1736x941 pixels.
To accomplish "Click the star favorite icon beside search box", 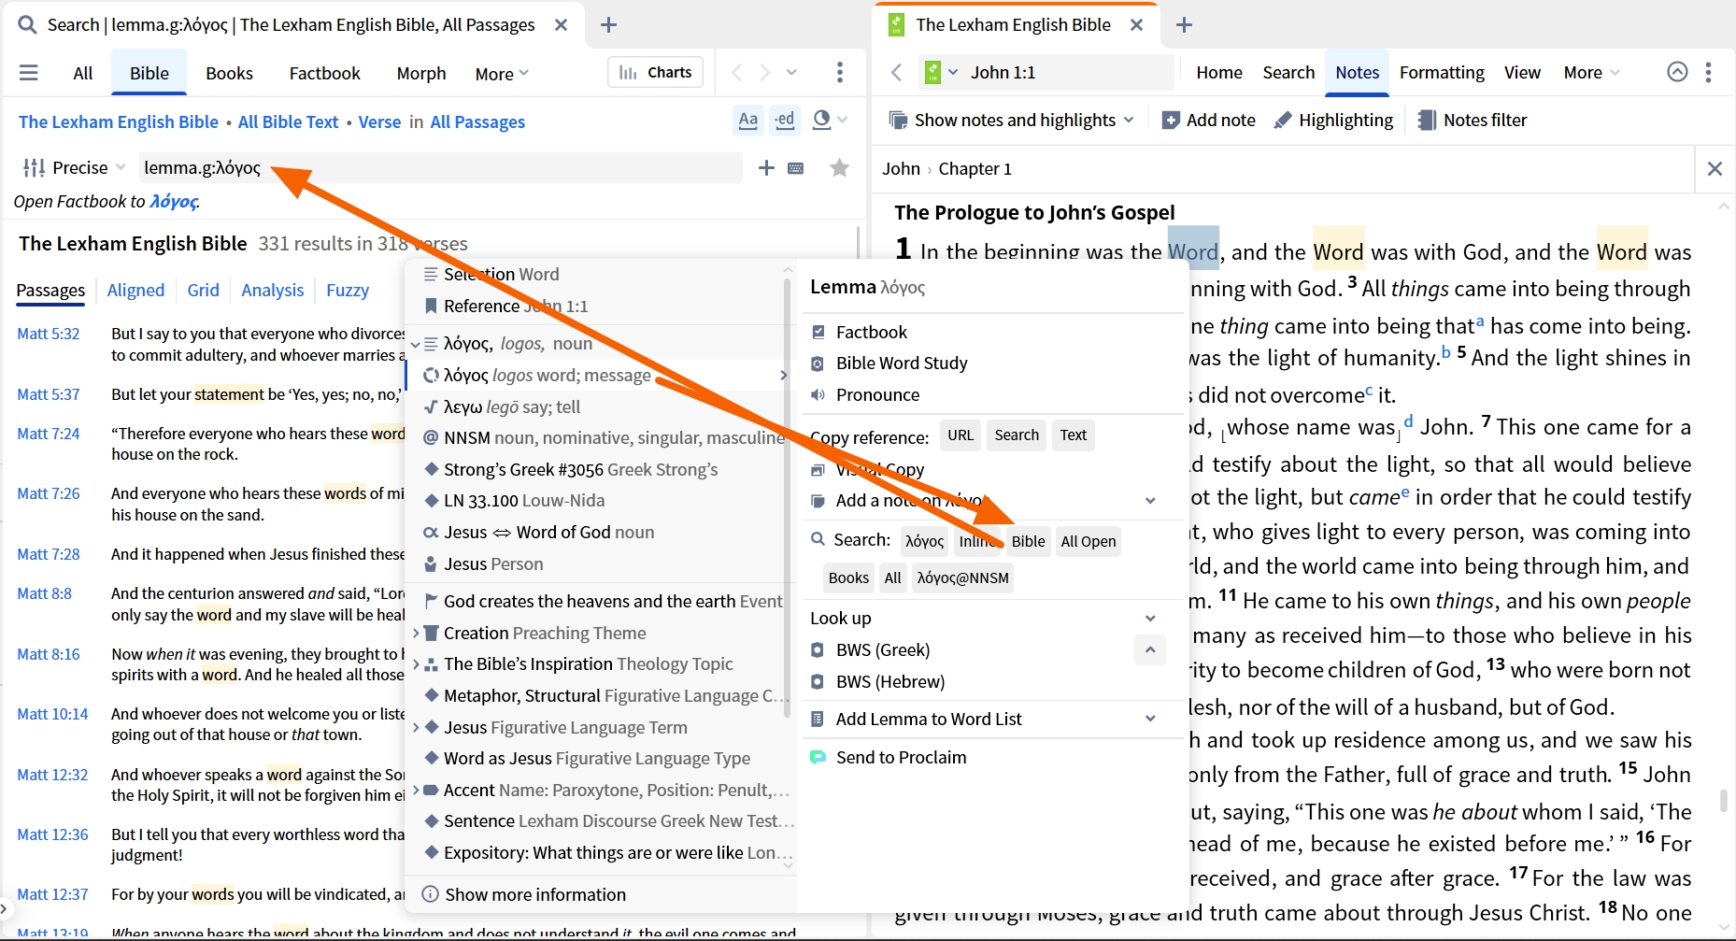I will coord(839,168).
